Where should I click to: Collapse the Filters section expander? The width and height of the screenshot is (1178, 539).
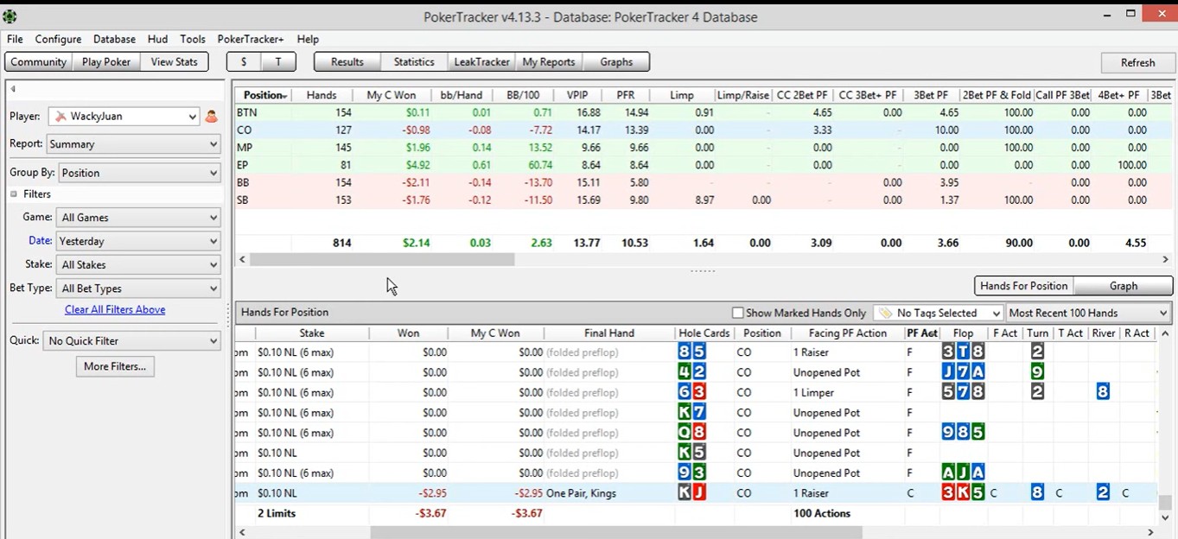click(14, 194)
